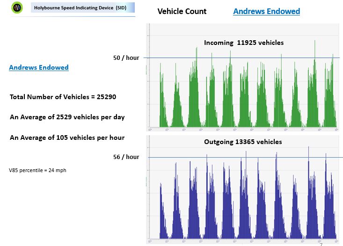Viewport: 343px width, 246px height.
Task: Click the Total Number of Vehicles text
Action: (63, 97)
